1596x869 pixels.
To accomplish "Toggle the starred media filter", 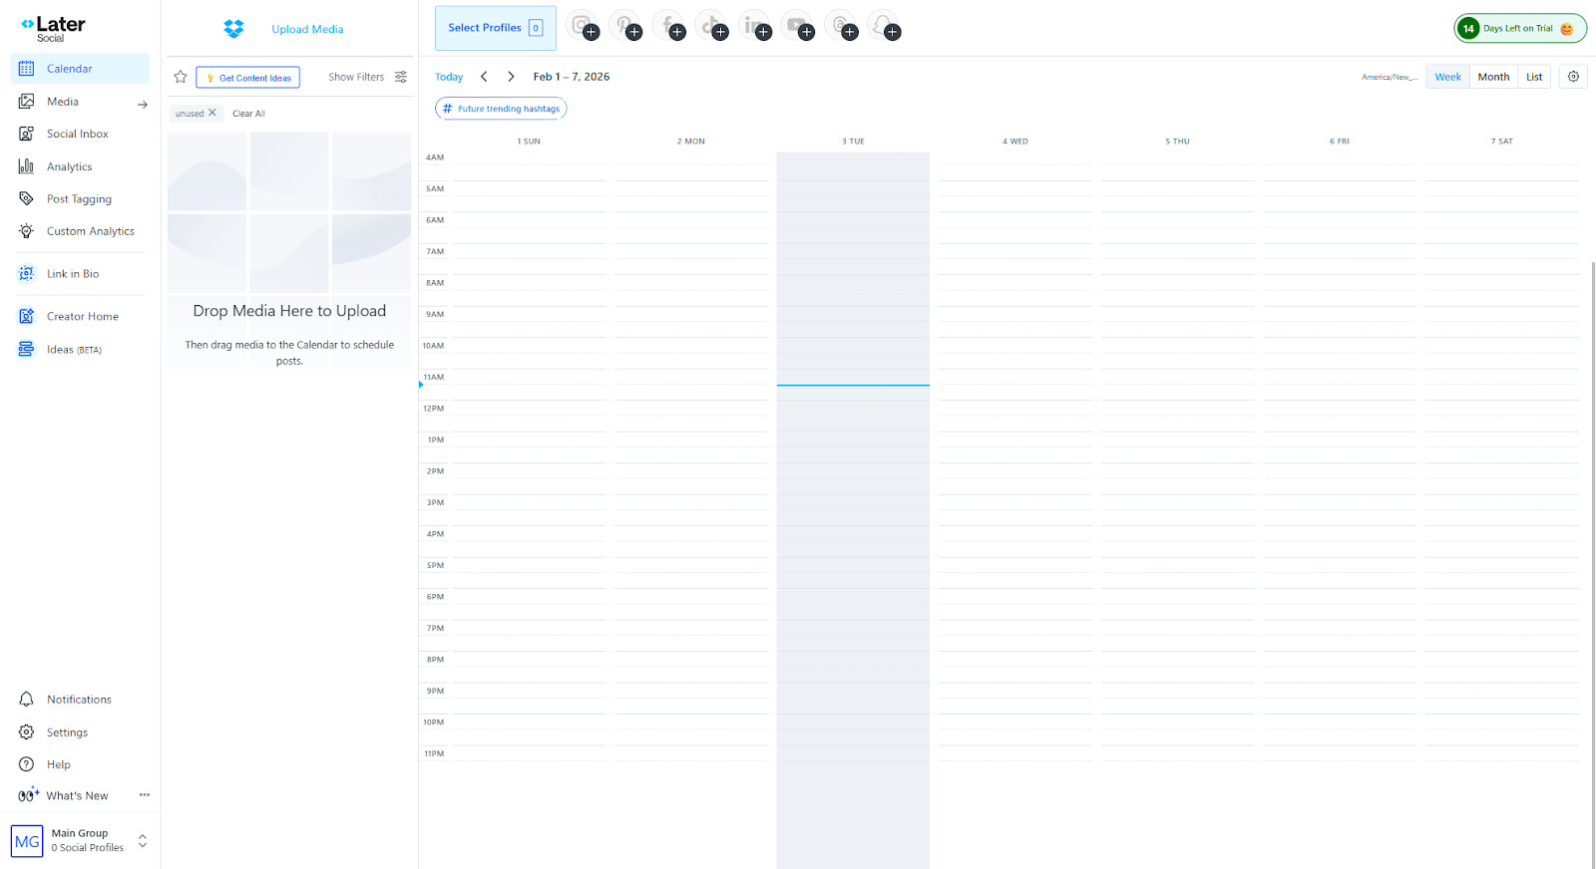I will click(x=181, y=77).
